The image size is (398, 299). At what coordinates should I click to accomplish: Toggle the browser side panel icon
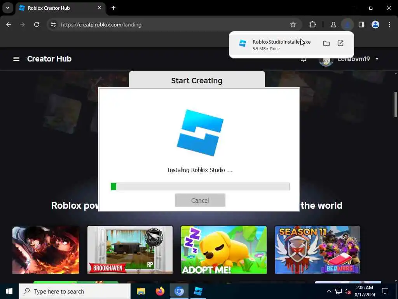pyautogui.click(x=361, y=25)
